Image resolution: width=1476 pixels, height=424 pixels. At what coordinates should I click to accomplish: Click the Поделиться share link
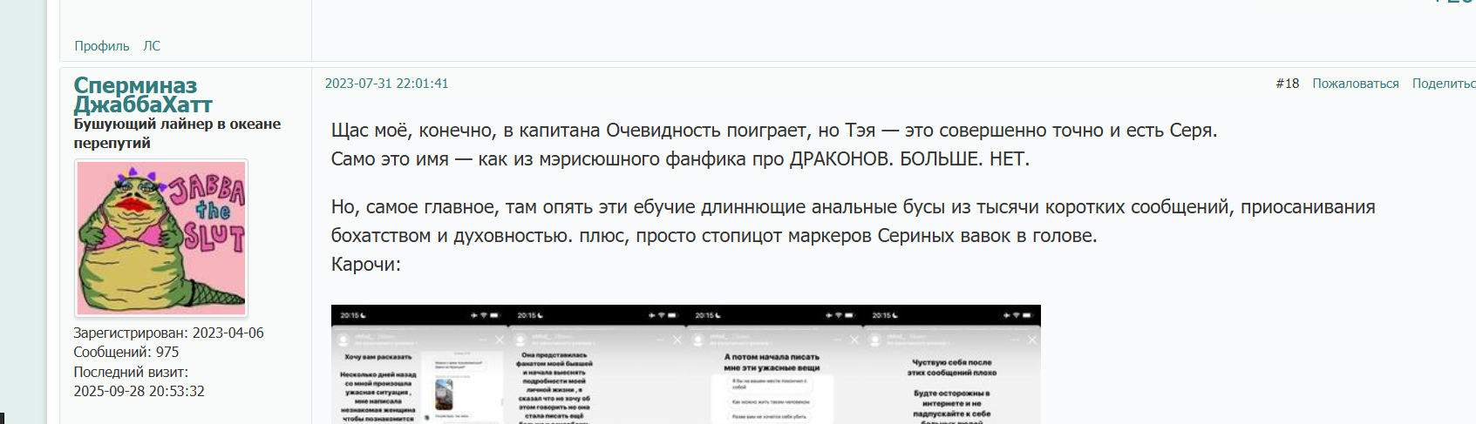[1444, 84]
